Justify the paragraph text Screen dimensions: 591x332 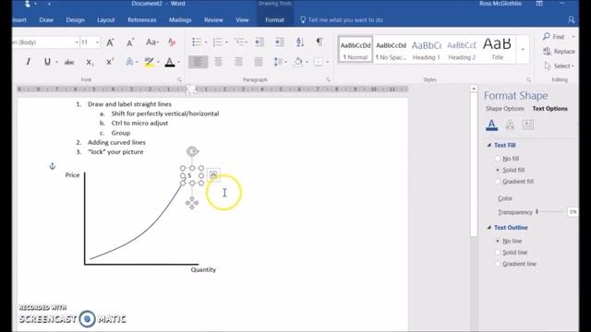click(259, 62)
